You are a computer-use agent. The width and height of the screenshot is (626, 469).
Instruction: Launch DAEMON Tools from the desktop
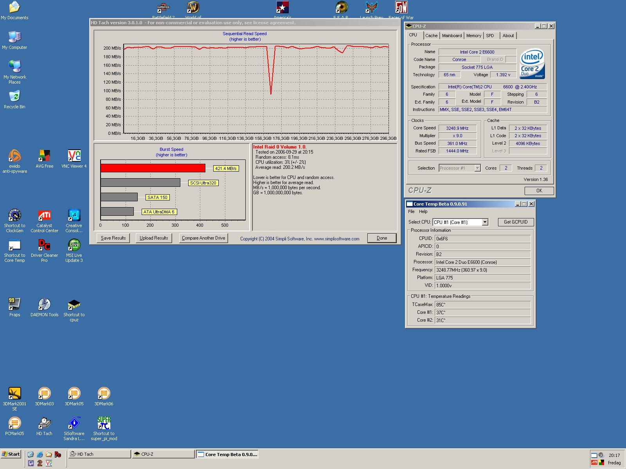pos(44,307)
